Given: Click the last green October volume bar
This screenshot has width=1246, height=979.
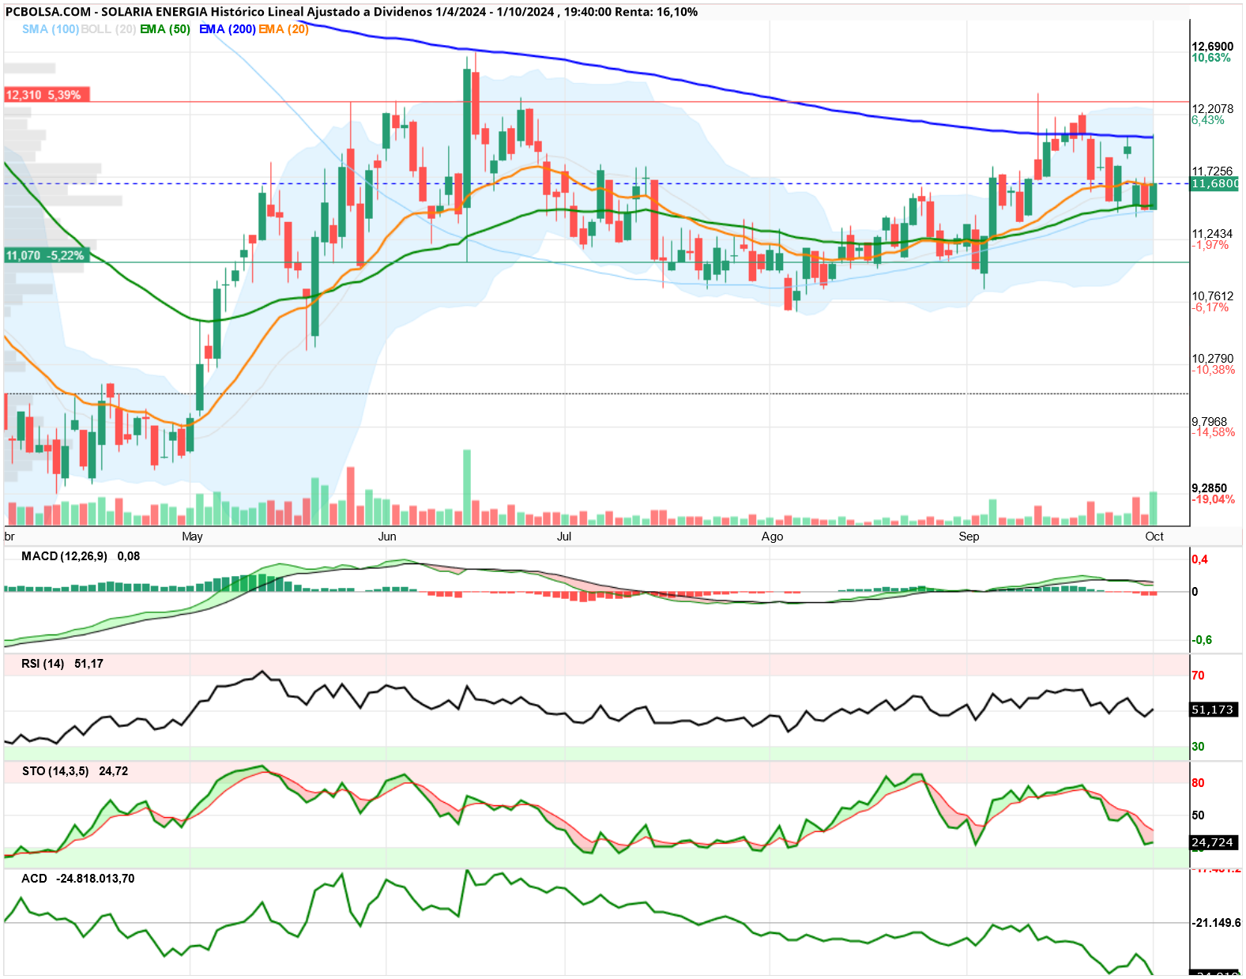Looking at the screenshot, I should point(1154,509).
